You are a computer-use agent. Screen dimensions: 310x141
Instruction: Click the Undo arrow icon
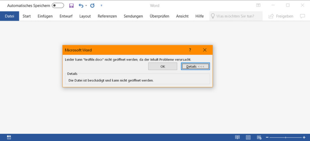pos(81,5)
